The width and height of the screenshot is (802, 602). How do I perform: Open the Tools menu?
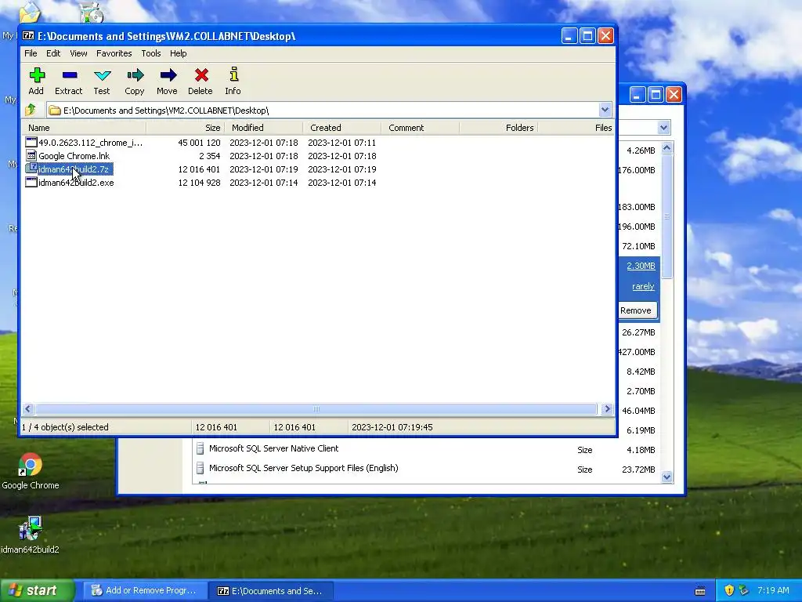151,53
